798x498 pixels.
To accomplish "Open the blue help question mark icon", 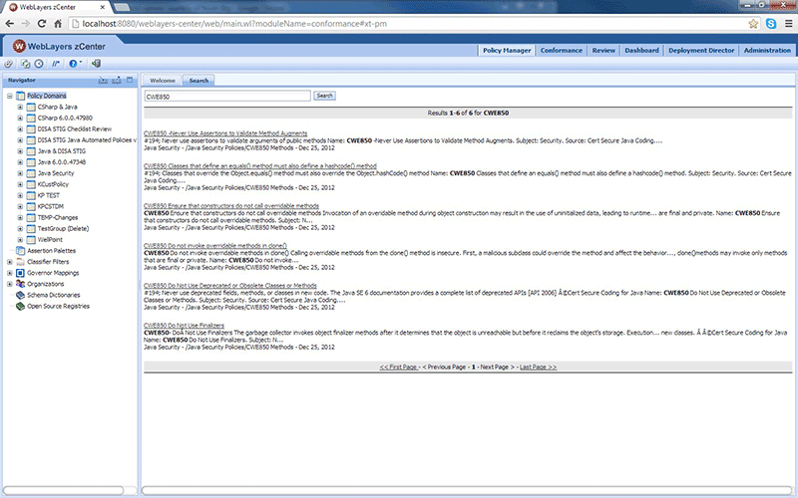I will point(73,64).
